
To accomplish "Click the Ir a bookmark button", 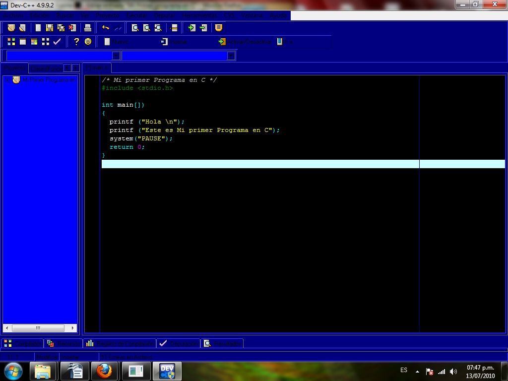I will pyautogui.click(x=285, y=42).
